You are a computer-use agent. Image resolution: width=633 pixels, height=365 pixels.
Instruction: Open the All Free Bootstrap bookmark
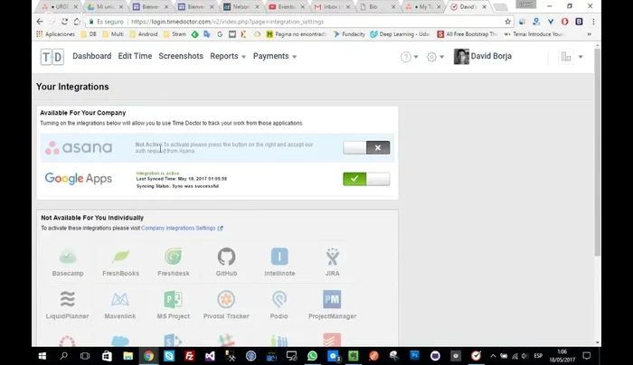[x=468, y=34]
